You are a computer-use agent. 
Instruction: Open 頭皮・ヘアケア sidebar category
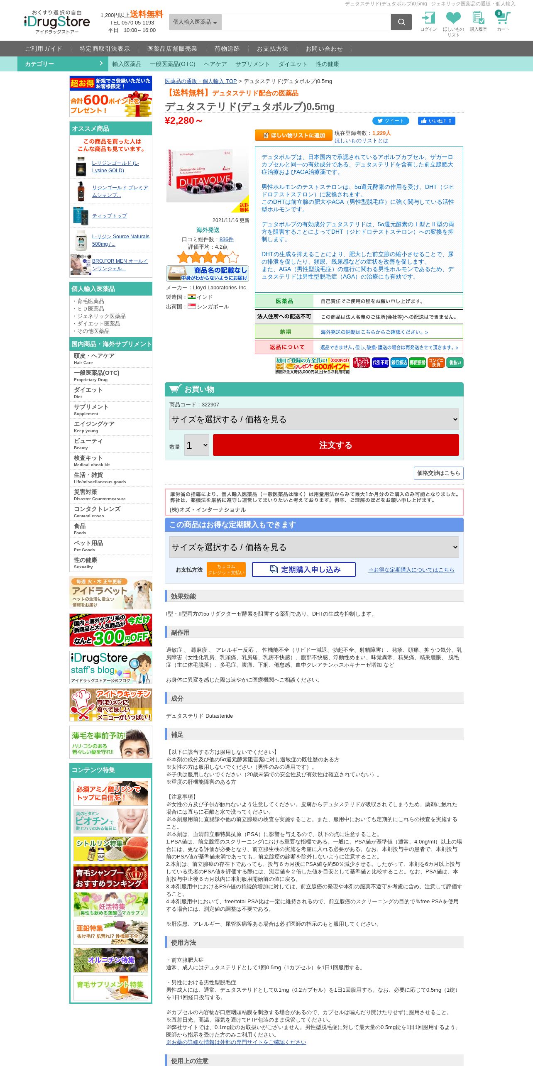click(x=111, y=359)
